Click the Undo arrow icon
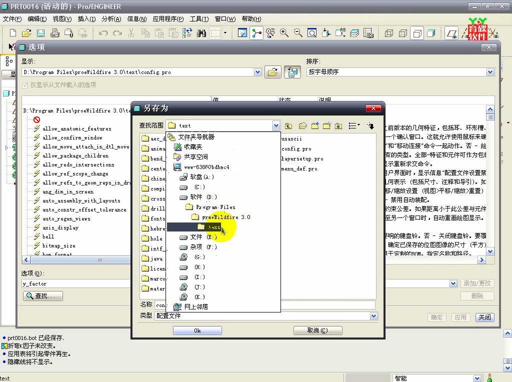The image size is (512, 382). pos(103,33)
